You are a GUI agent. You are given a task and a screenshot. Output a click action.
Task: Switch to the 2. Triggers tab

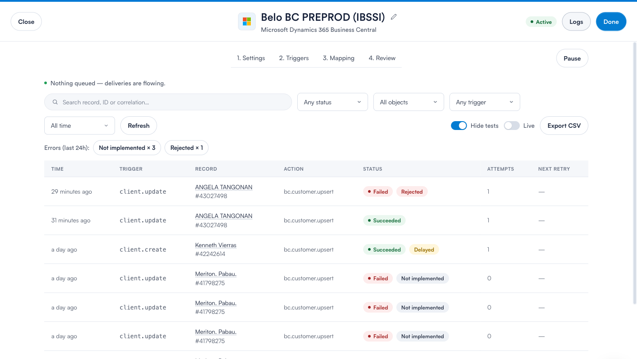[x=294, y=58]
